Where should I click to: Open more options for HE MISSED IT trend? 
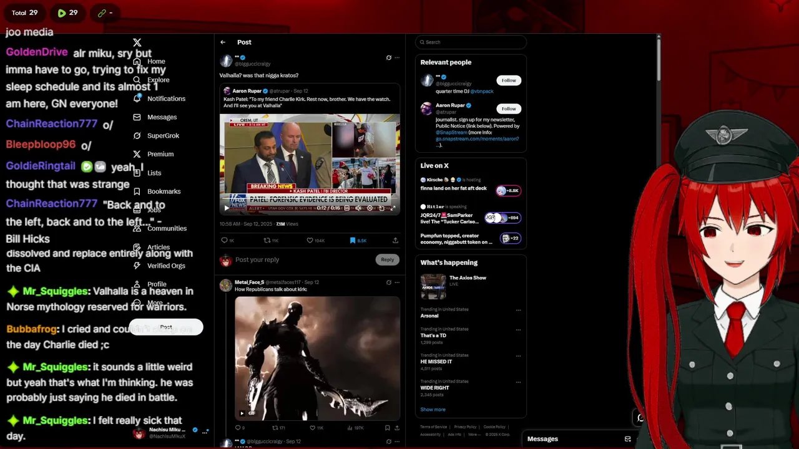[x=518, y=355]
